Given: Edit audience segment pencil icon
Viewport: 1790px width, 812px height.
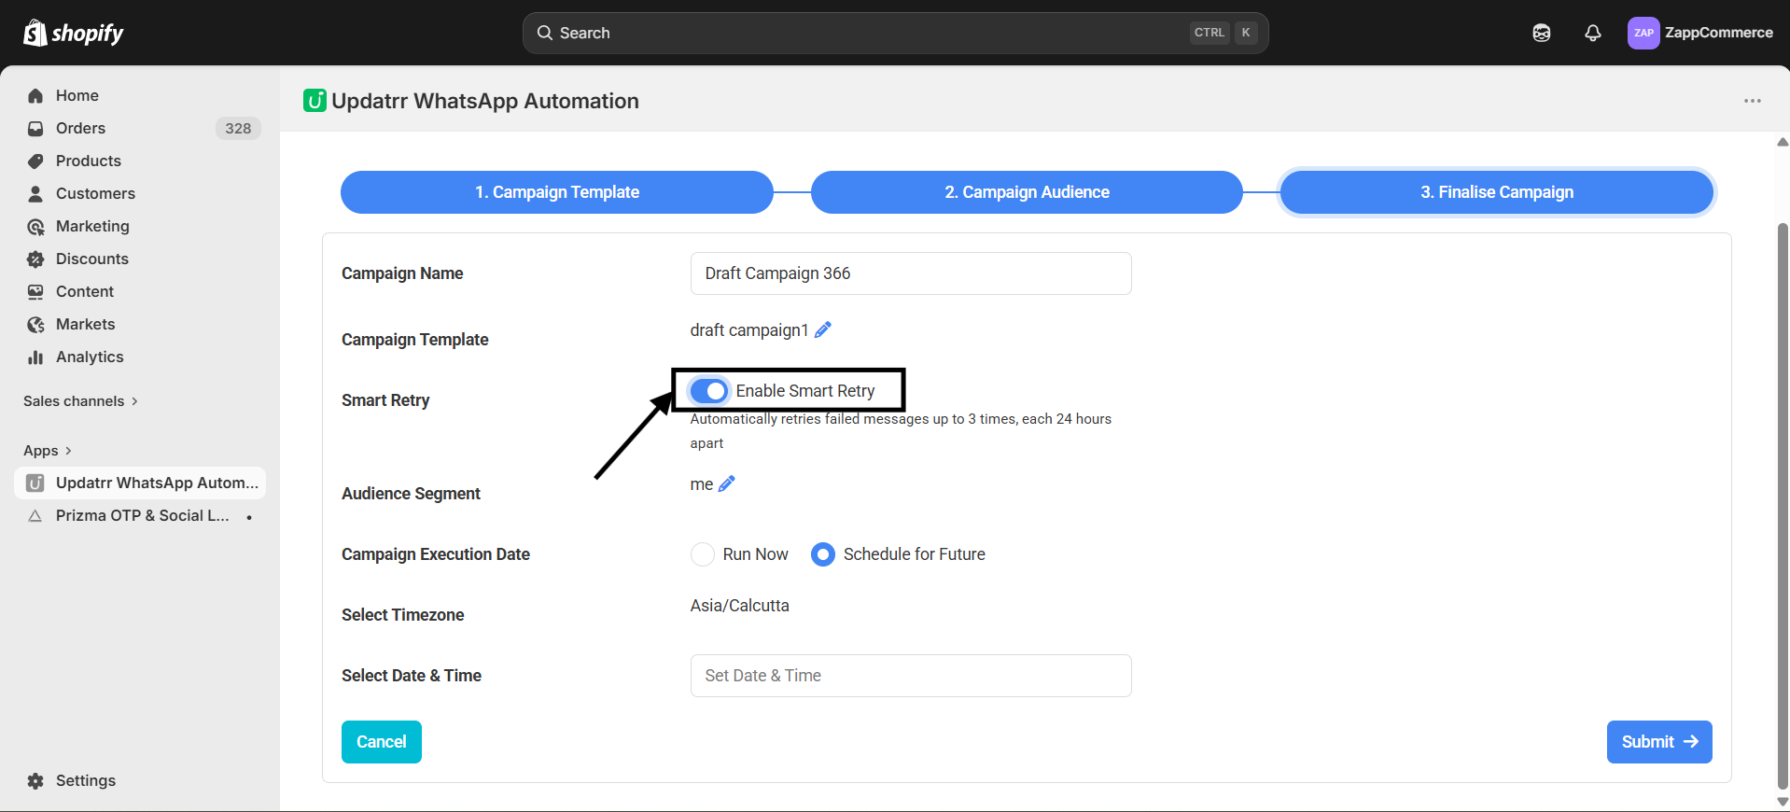Looking at the screenshot, I should (x=727, y=483).
